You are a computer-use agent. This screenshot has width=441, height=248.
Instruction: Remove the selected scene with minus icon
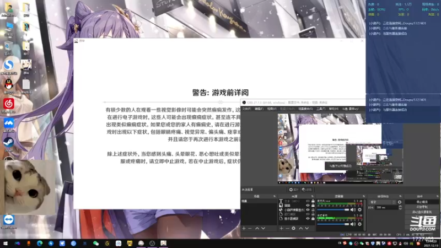click(250, 228)
